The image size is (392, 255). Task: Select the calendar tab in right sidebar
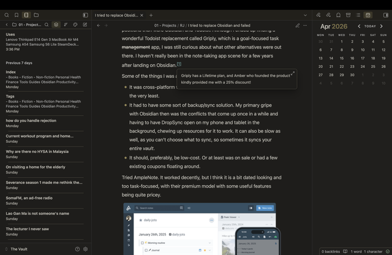pyautogui.click(x=368, y=15)
